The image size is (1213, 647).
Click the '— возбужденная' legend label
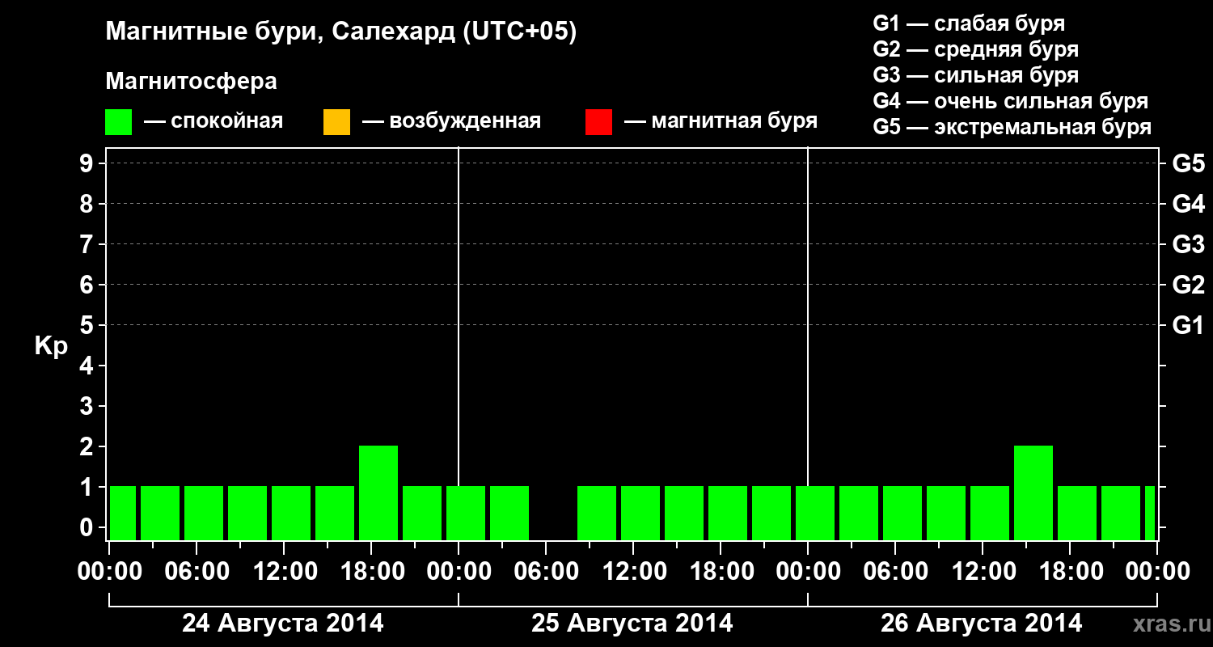click(x=451, y=122)
